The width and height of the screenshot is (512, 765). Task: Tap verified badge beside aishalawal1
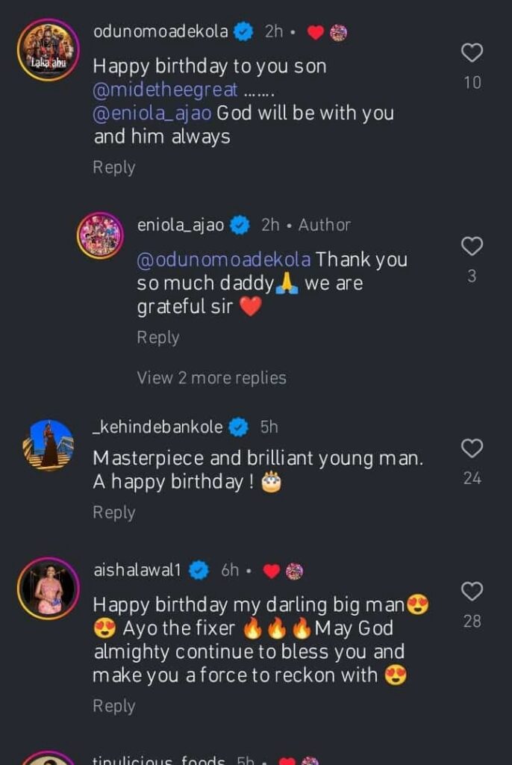click(x=199, y=570)
